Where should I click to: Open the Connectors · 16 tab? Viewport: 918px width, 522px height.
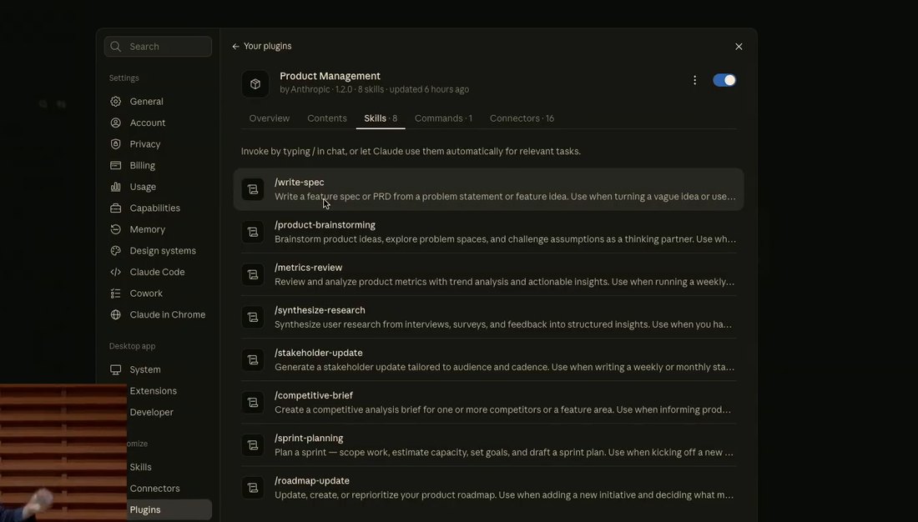[522, 118]
